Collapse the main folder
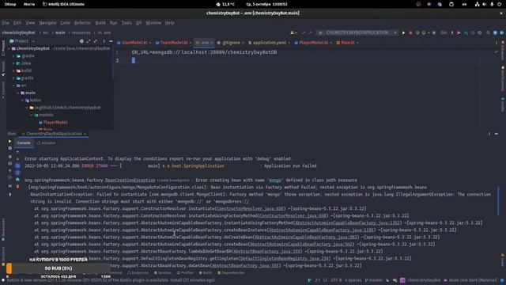506x285 pixels. coord(18,93)
